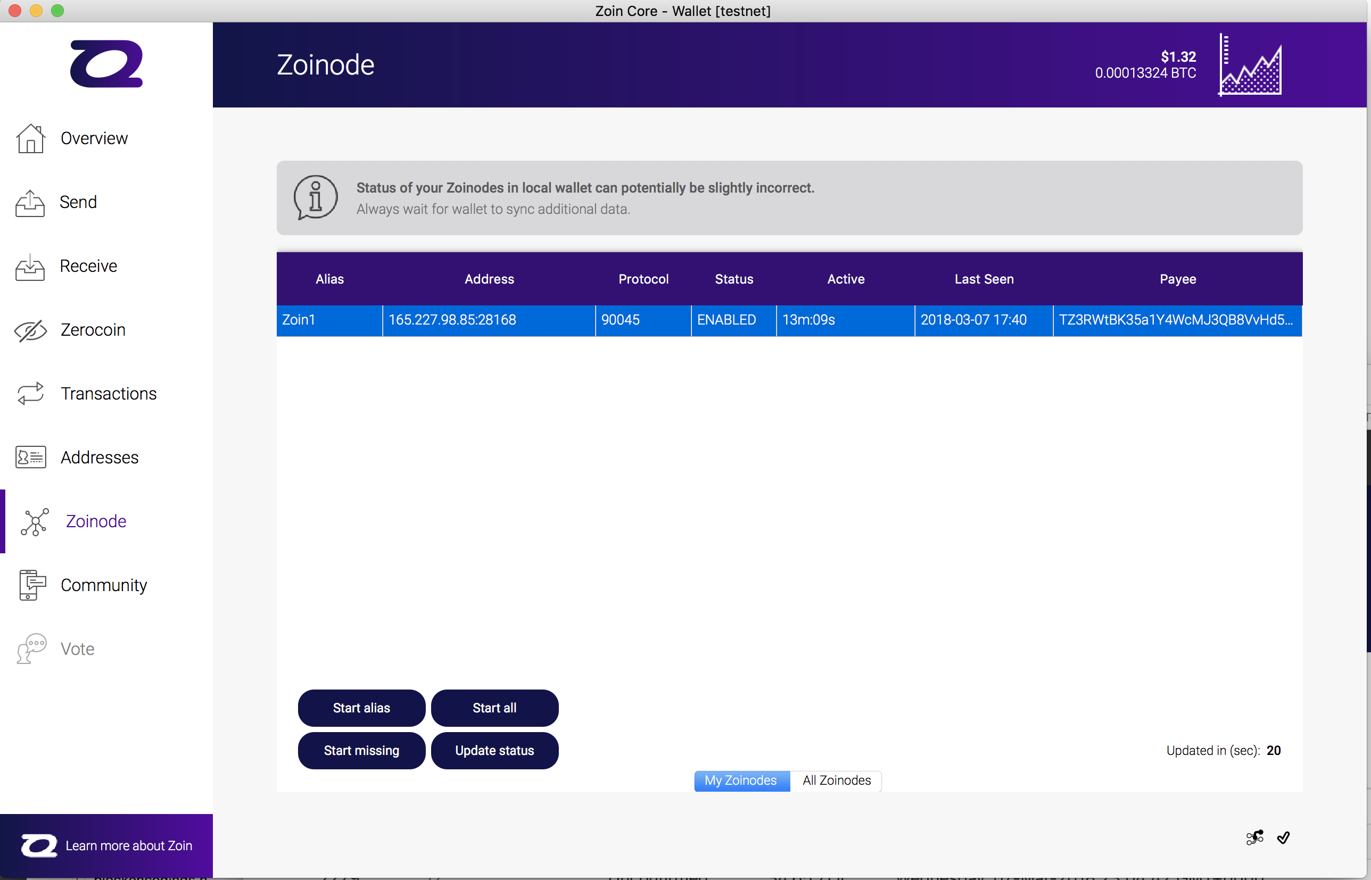Sort table by Address column header
The width and height of the screenshot is (1371, 880).
[x=489, y=279]
